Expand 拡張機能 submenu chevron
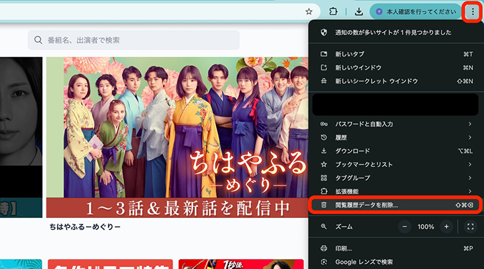The height and width of the screenshot is (269, 484). pyautogui.click(x=470, y=191)
